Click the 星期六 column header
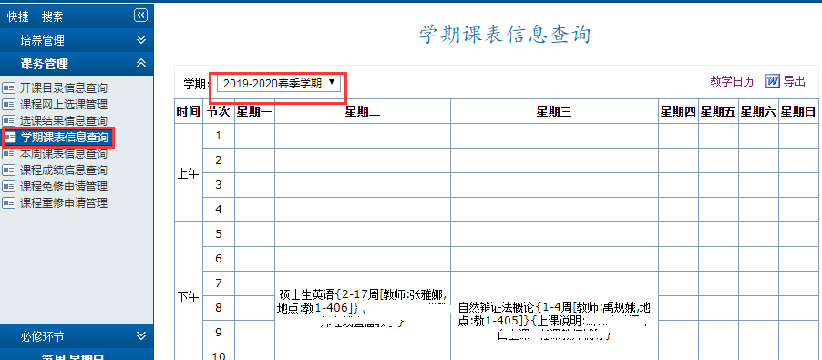Viewport: 822px width, 360px height. point(758,111)
